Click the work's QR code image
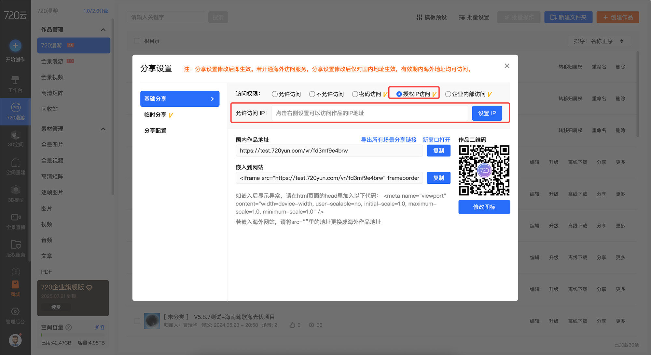 tap(484, 170)
